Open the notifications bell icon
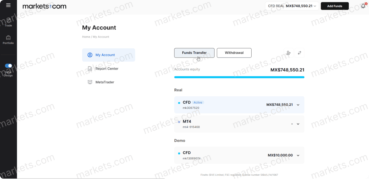 pyautogui.click(x=363, y=6)
